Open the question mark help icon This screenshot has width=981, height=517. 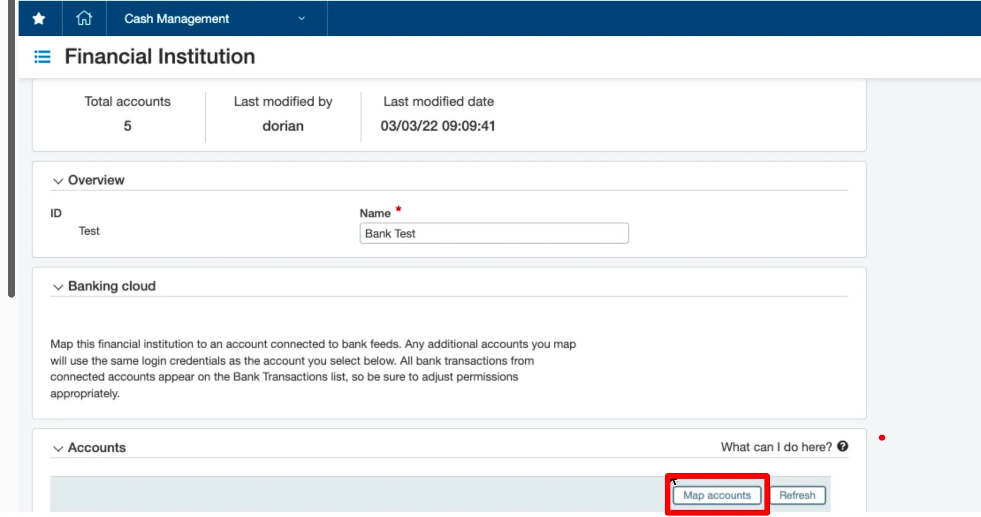[x=843, y=446]
